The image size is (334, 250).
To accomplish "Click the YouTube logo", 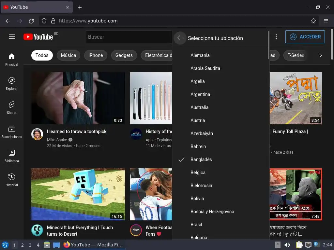I will coord(38,37).
